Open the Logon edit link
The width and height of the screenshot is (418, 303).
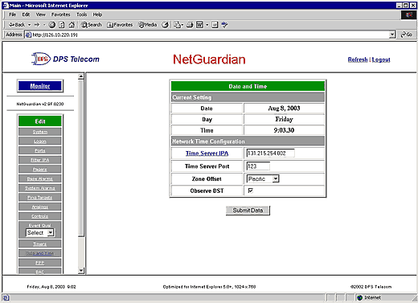click(x=40, y=141)
